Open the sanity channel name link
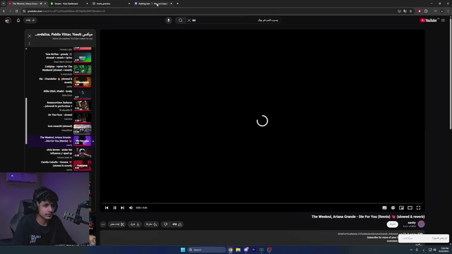The image size is (452, 254). (x=412, y=223)
